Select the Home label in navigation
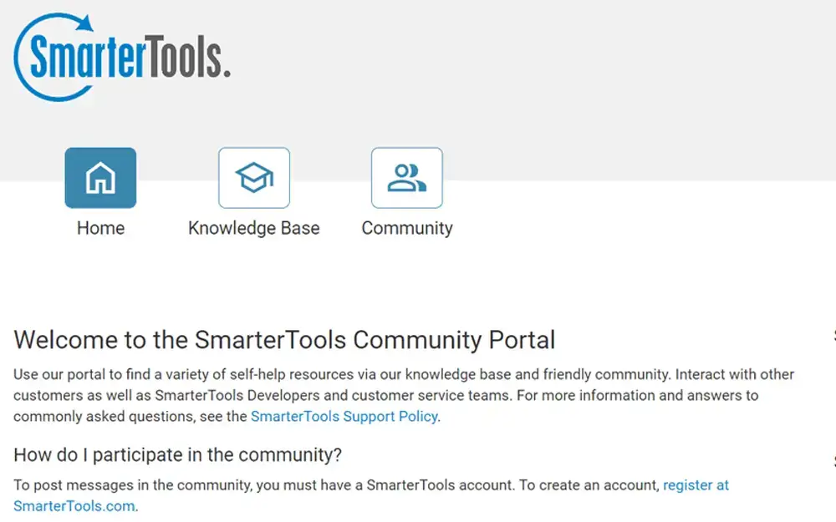The height and width of the screenshot is (522, 836). point(100,228)
